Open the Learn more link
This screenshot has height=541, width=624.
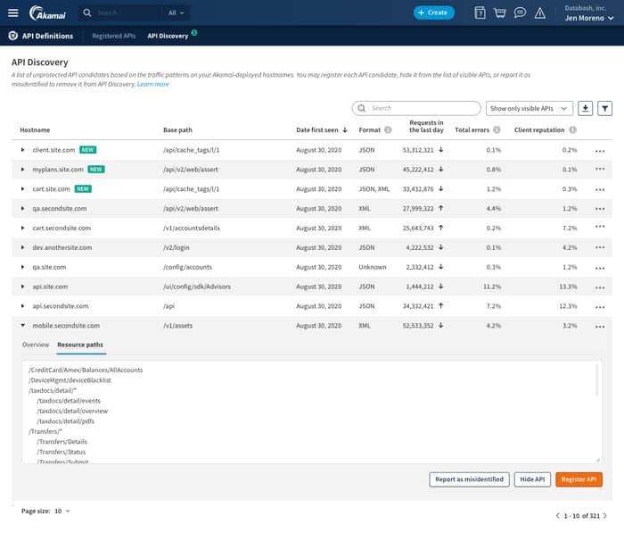point(153,84)
